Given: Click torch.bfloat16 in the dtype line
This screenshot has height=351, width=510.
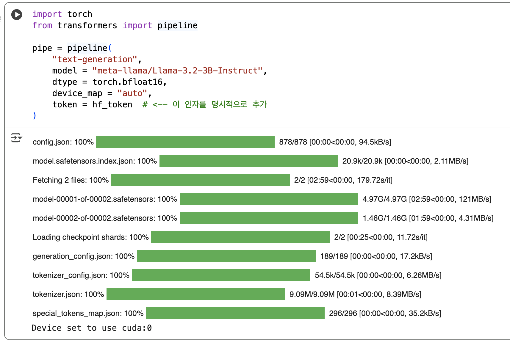Looking at the screenshot, I should tap(127, 82).
